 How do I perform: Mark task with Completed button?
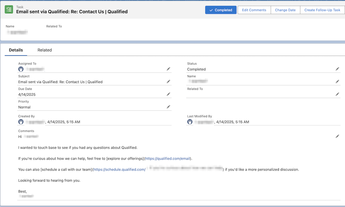pos(221,10)
